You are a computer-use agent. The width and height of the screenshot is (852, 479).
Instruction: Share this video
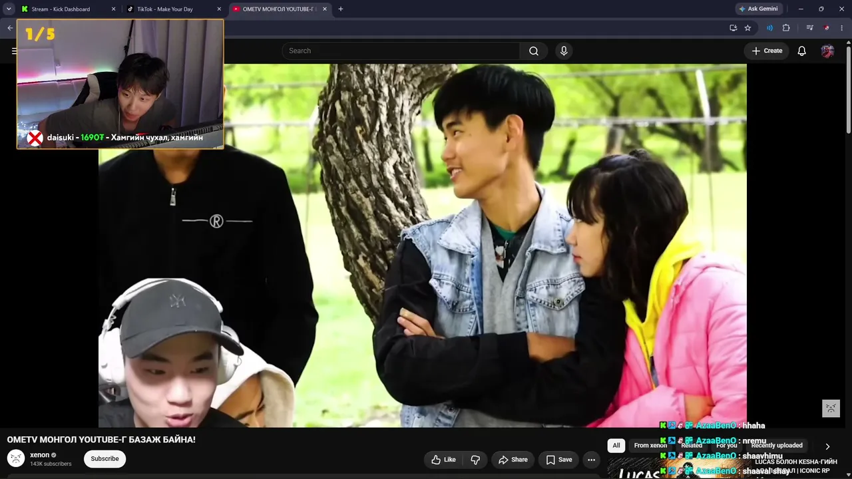(x=513, y=460)
